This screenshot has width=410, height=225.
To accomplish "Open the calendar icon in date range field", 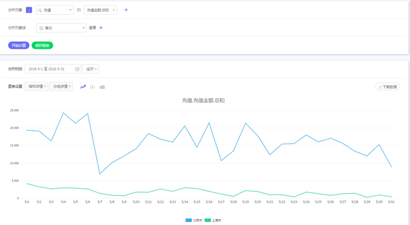I will [x=77, y=69].
